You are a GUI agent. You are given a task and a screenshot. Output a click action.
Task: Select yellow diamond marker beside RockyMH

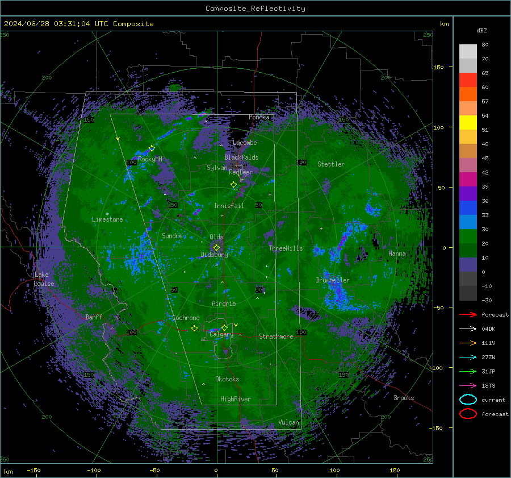click(152, 148)
